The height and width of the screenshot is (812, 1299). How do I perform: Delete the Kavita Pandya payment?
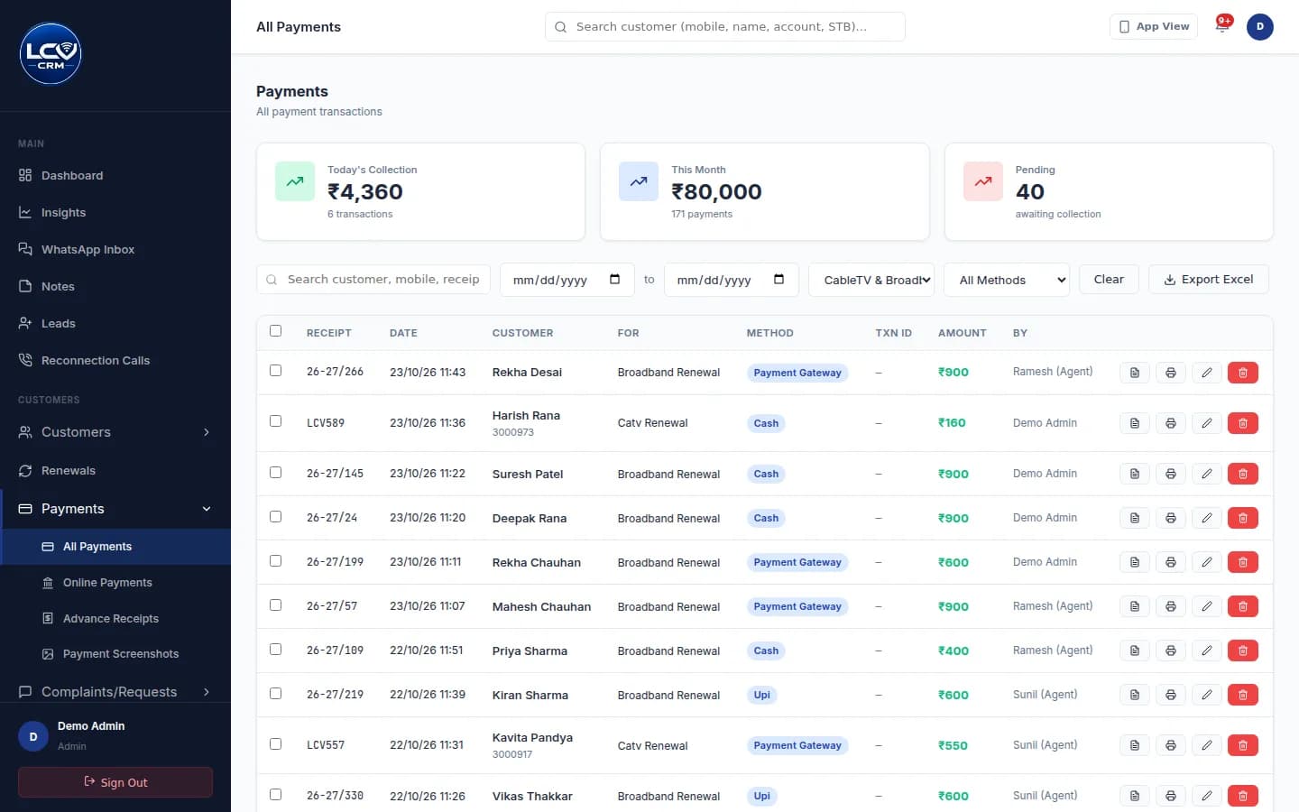click(x=1243, y=745)
